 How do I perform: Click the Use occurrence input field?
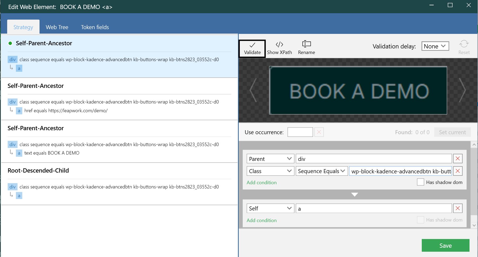(x=300, y=132)
